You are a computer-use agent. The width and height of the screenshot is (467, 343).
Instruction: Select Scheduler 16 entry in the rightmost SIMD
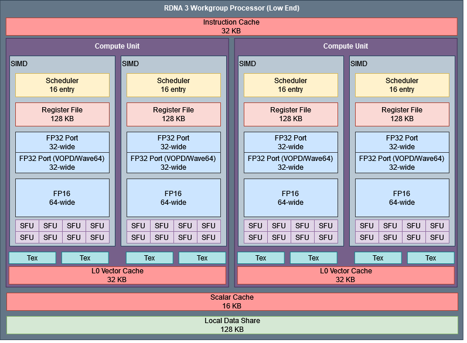pos(402,85)
